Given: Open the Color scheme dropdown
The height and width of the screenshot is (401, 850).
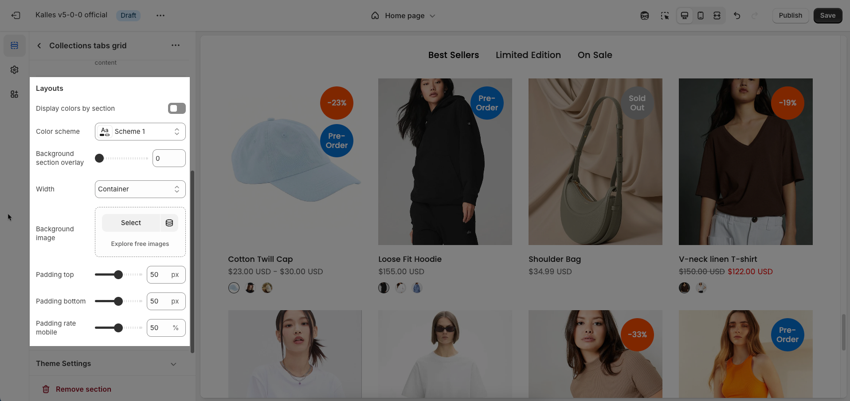Looking at the screenshot, I should tap(140, 132).
